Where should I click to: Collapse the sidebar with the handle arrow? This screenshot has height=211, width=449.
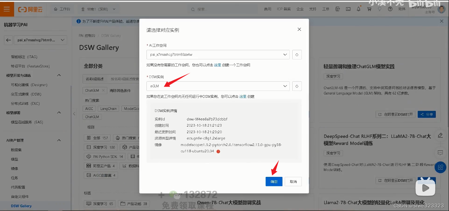pos(74,114)
